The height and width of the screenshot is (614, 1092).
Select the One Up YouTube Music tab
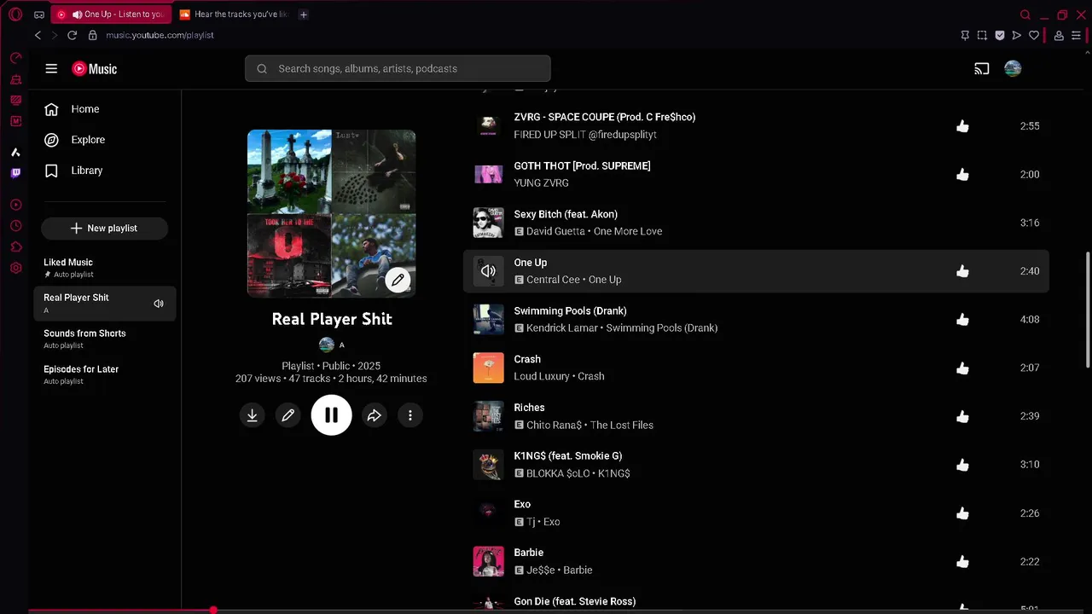pyautogui.click(x=111, y=14)
